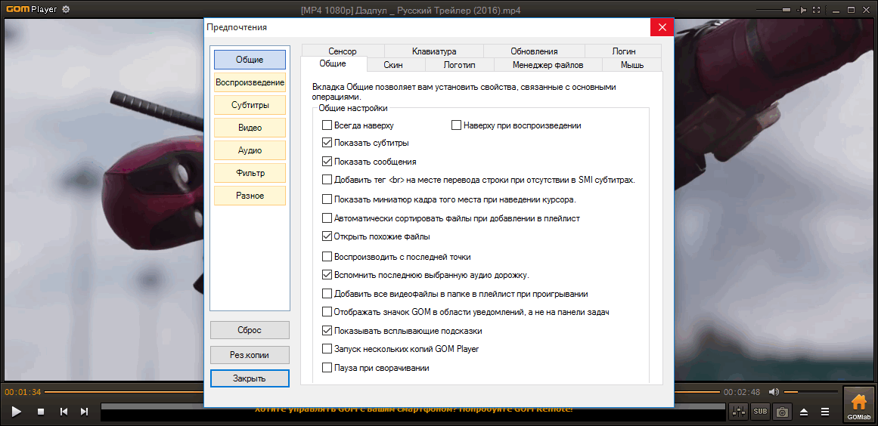
Task: Select Общие category in left sidebar
Action: (250, 59)
